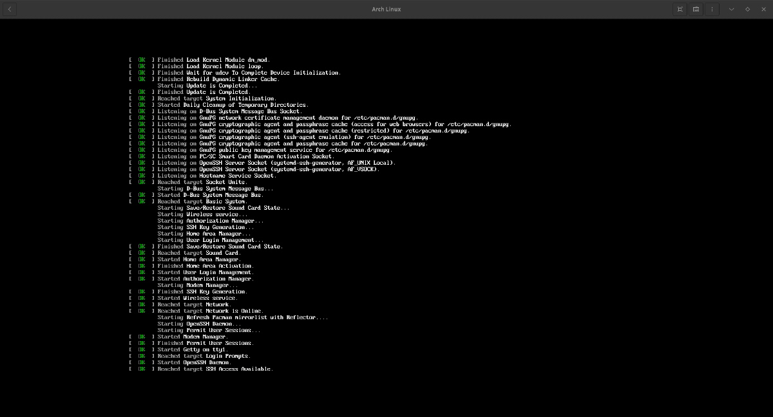773x417 pixels.
Task: Click the Arch Linux window title
Action: [x=386, y=9]
